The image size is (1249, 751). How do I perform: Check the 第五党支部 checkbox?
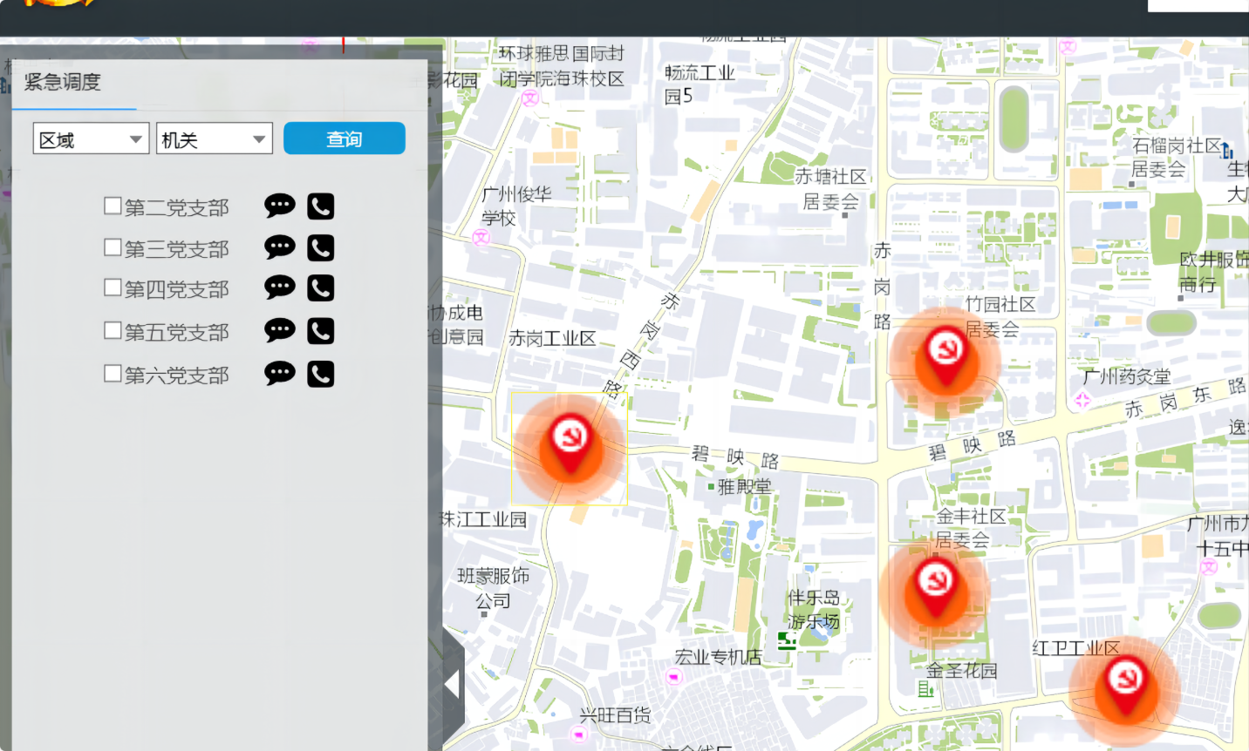coord(113,330)
